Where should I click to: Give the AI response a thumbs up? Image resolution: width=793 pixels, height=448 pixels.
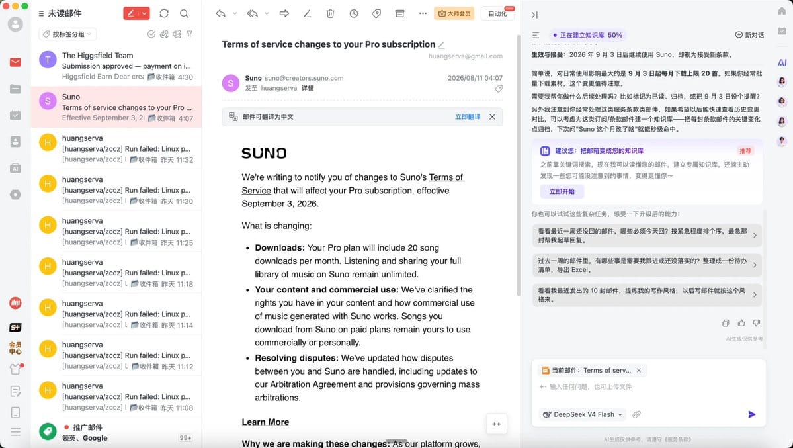coord(741,323)
